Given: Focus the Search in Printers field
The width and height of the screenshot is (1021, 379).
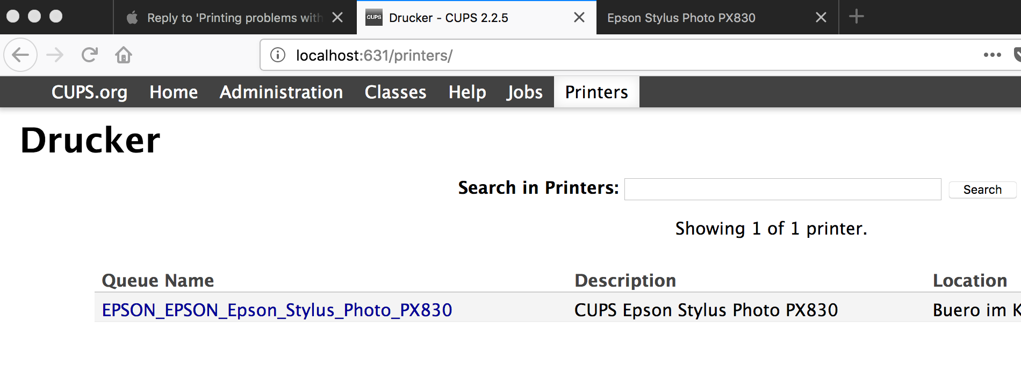Looking at the screenshot, I should pos(782,189).
